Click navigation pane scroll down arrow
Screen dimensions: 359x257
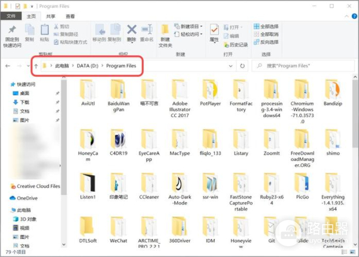point(64,244)
